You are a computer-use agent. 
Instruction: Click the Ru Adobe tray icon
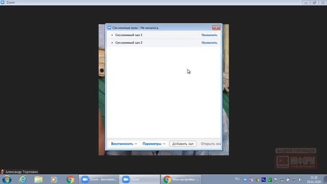[264, 179]
